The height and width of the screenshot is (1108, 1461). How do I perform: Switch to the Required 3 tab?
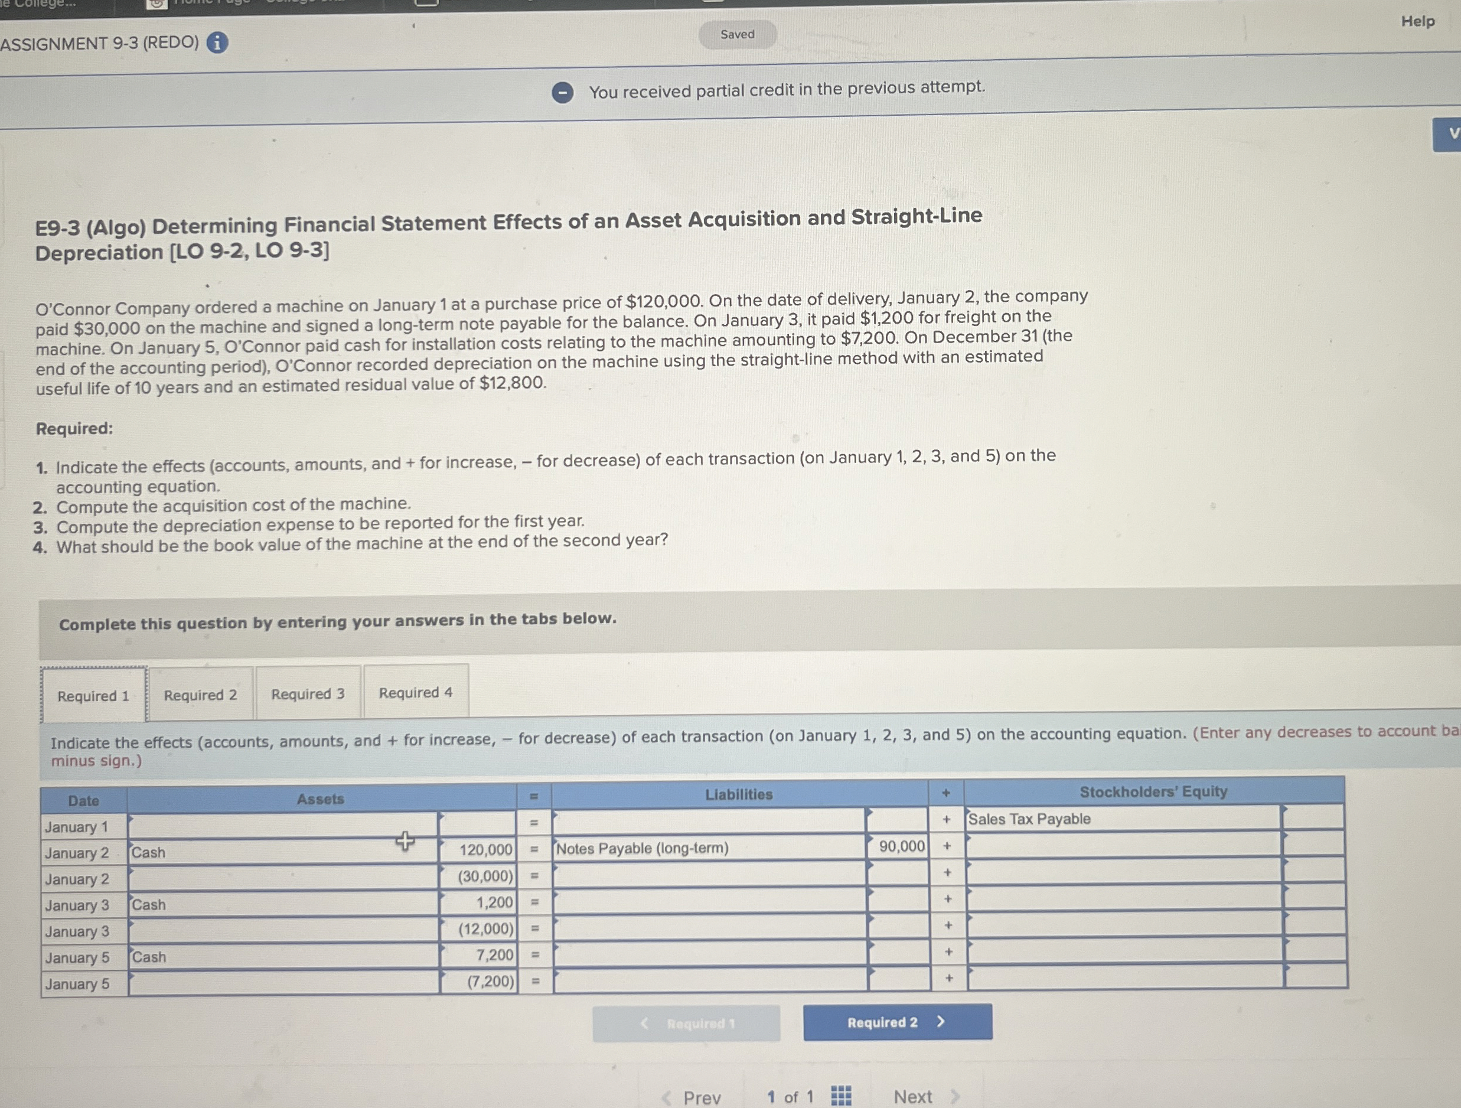click(308, 694)
